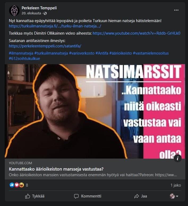View the heart reaction icon
Image resolution: width=188 pixels, height=206 pixels.
click(x=17, y=185)
